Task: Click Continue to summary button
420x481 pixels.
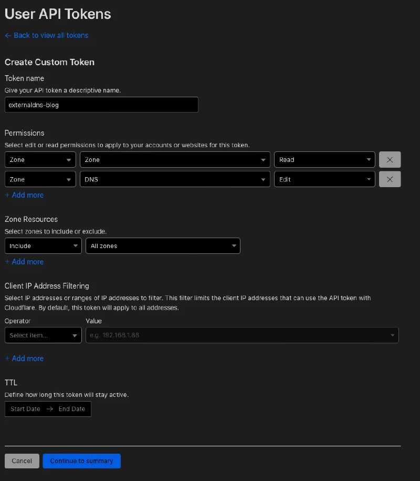Action: click(x=81, y=460)
